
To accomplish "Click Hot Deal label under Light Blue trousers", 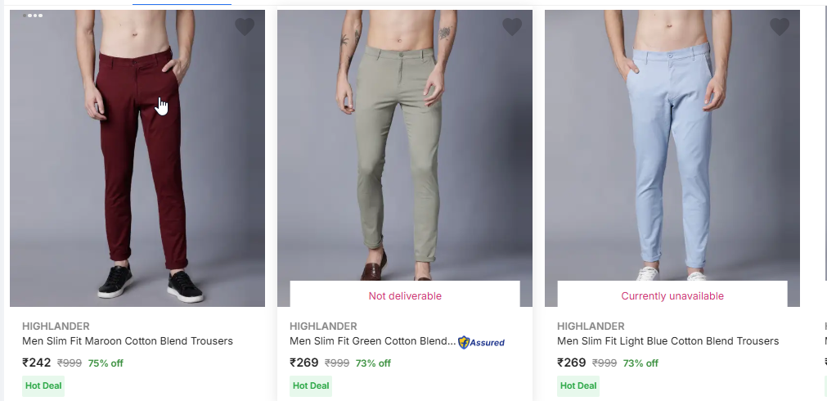I will [578, 385].
